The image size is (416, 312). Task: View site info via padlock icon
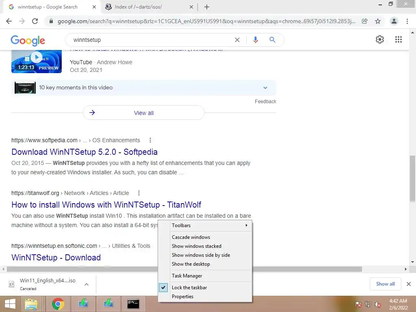[51, 21]
